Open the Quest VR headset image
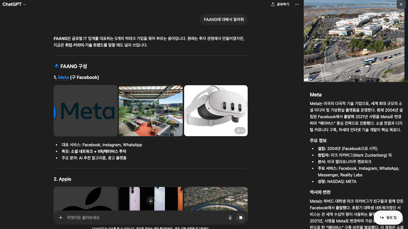This screenshot has width=408, height=229. 216,111
